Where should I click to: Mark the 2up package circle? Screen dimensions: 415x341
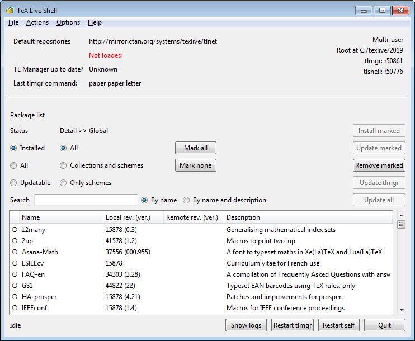tap(15, 241)
